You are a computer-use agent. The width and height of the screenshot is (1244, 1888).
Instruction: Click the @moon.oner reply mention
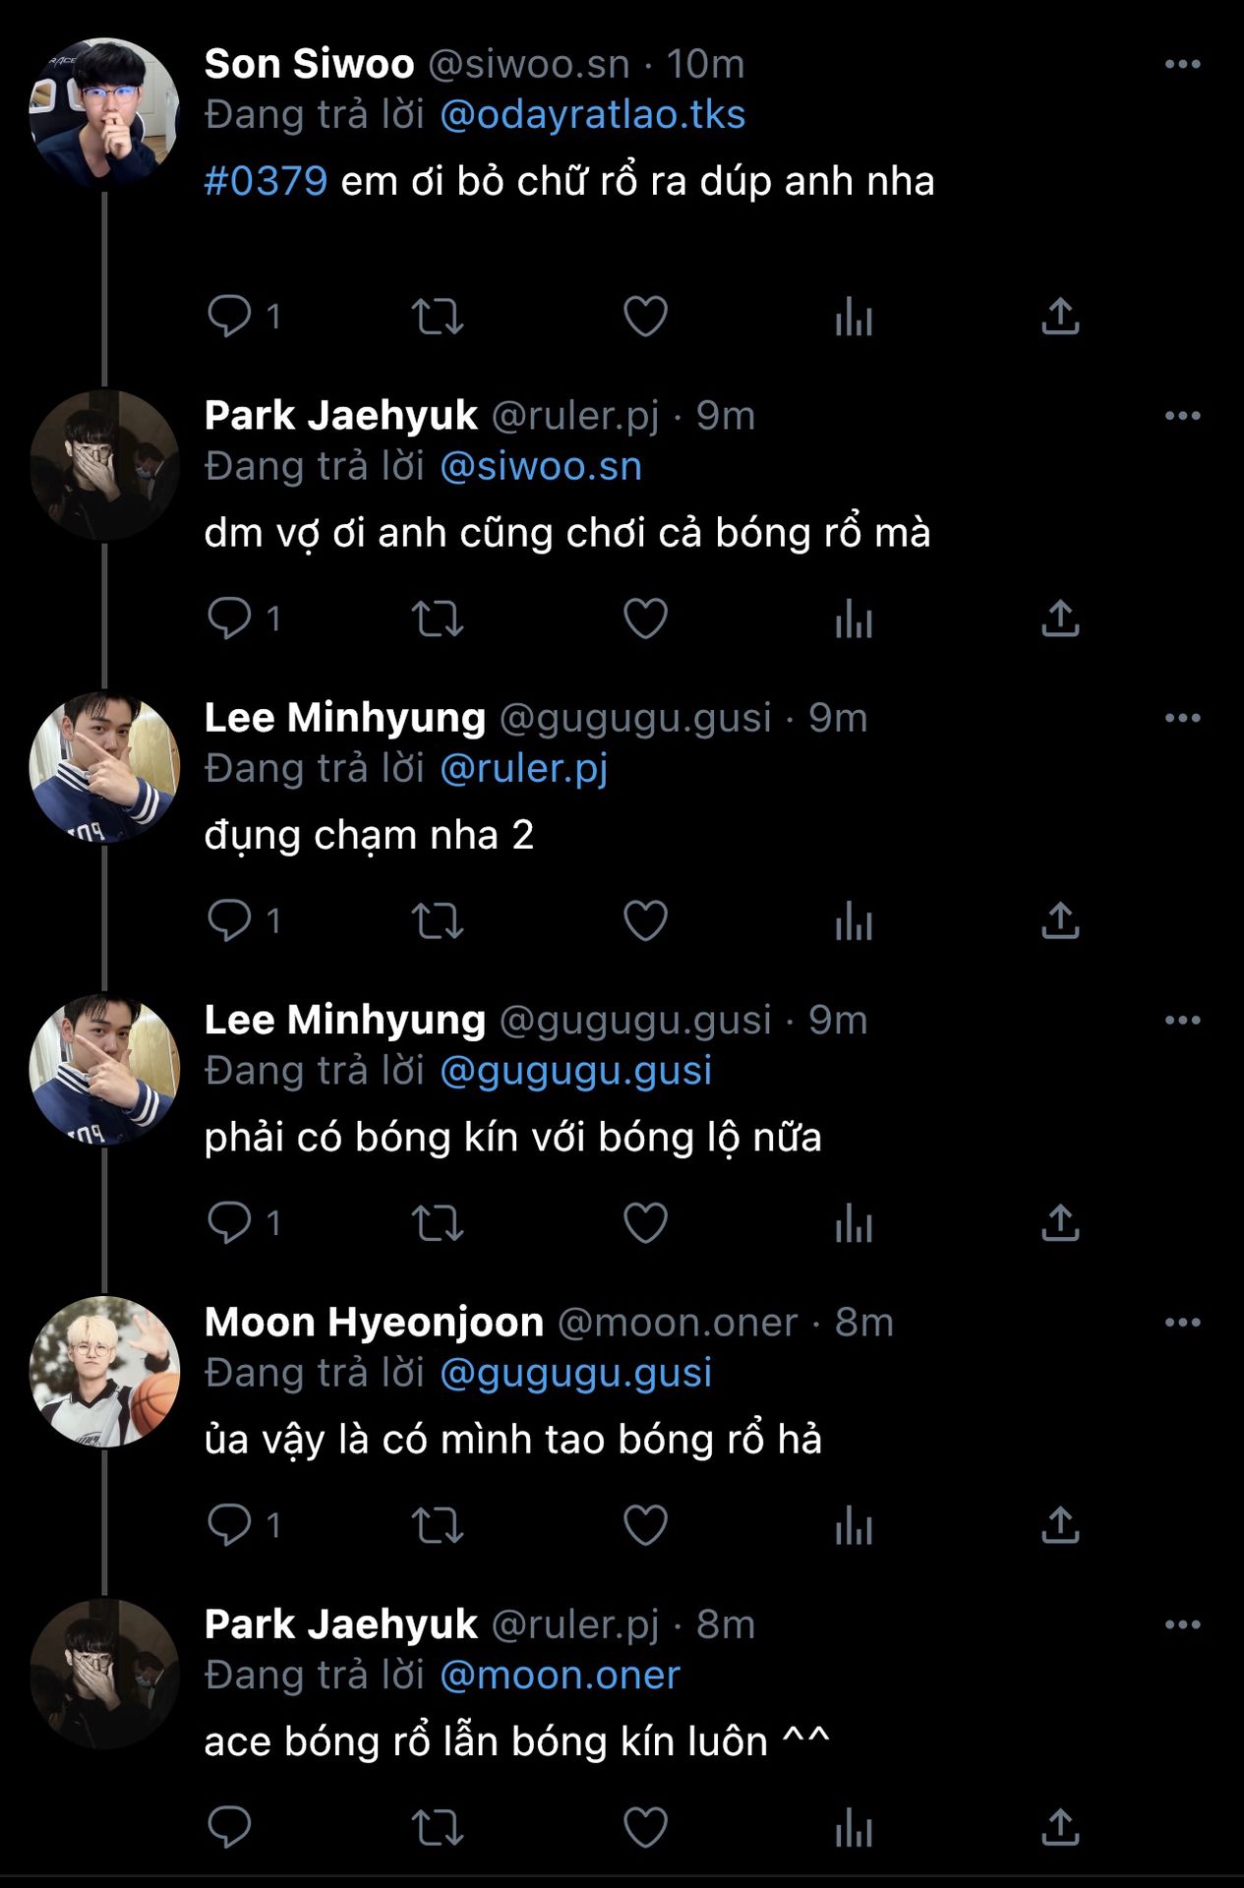click(x=560, y=1676)
